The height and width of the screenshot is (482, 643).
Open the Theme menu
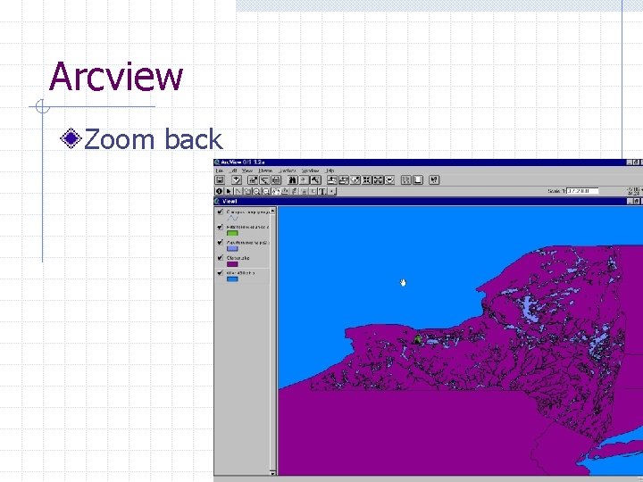(266, 170)
